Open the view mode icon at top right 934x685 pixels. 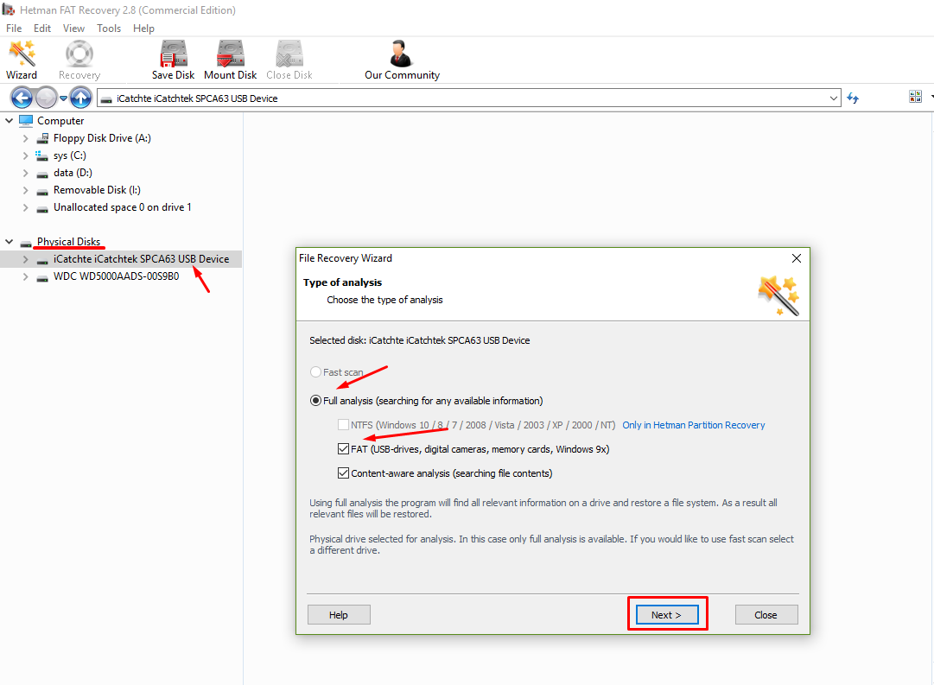point(916,97)
